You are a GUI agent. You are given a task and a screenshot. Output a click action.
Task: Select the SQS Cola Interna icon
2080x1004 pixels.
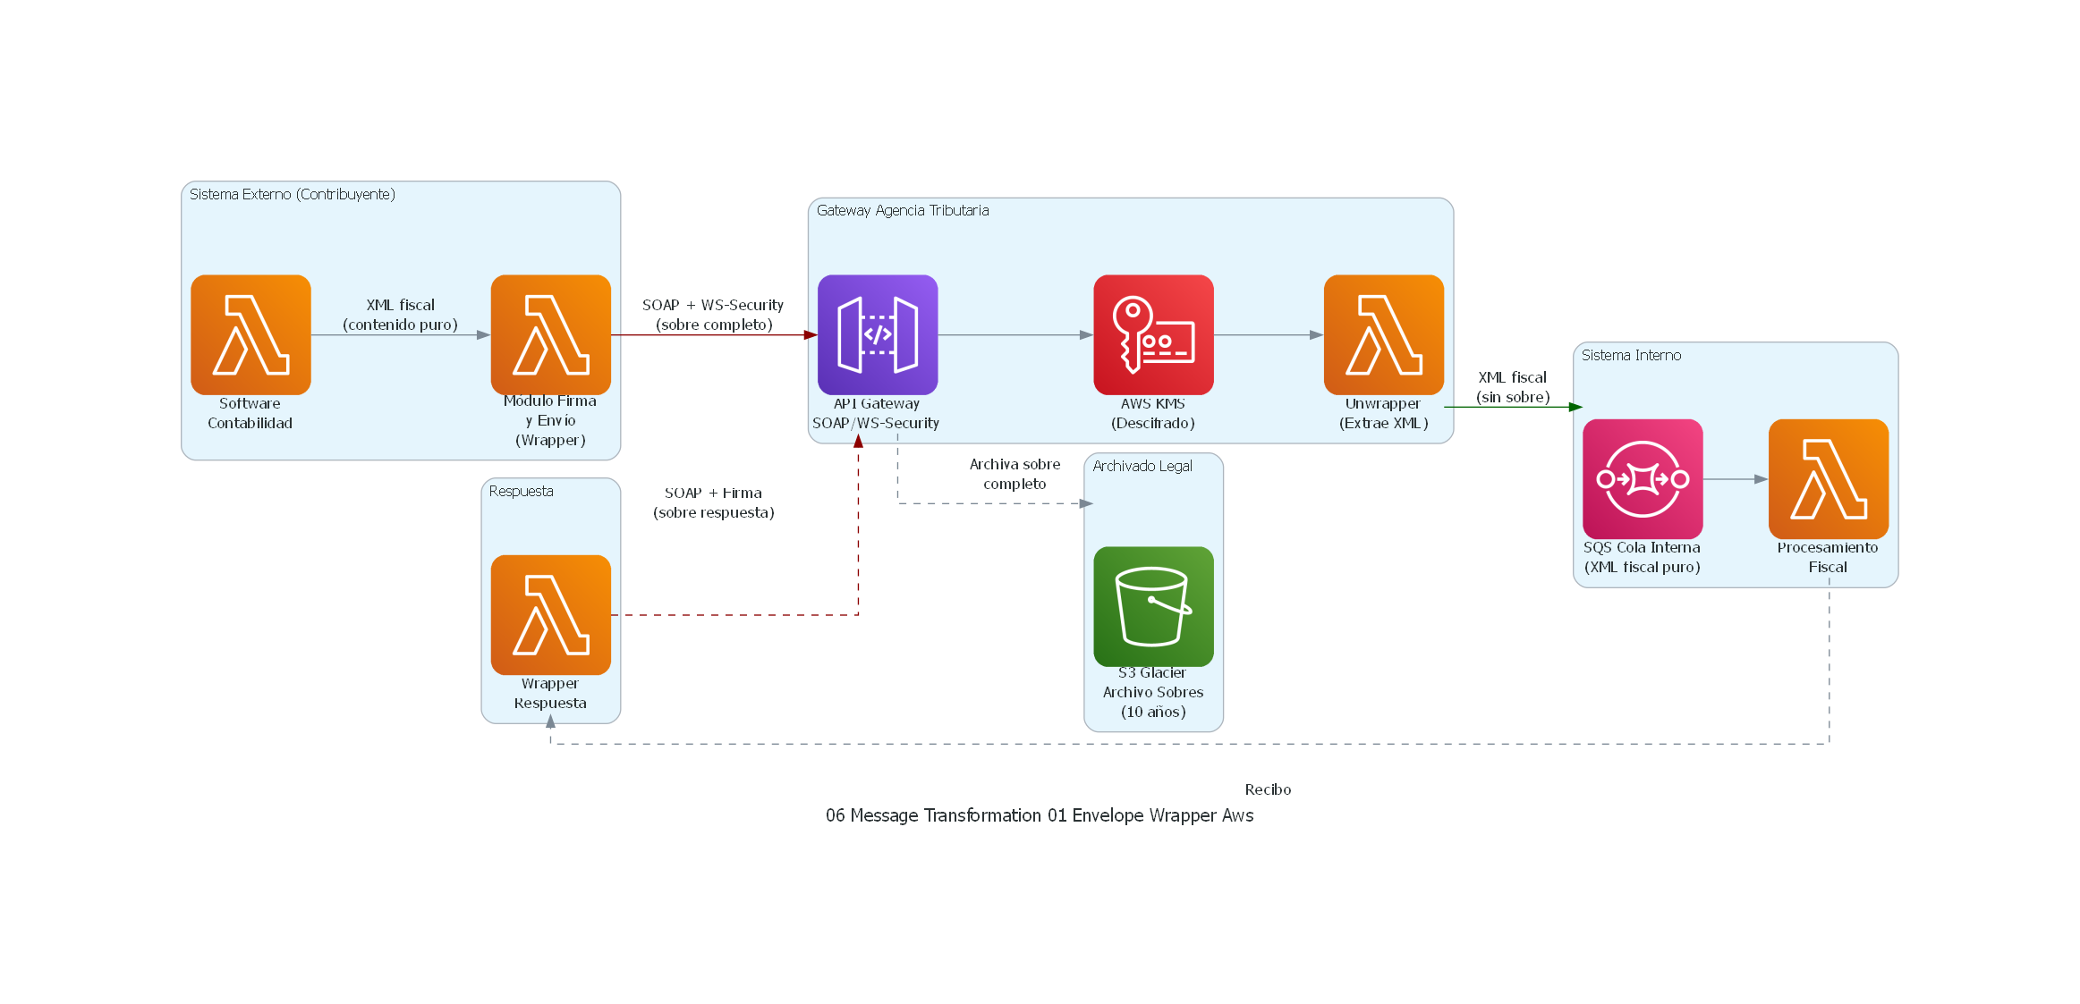pyautogui.click(x=1642, y=480)
